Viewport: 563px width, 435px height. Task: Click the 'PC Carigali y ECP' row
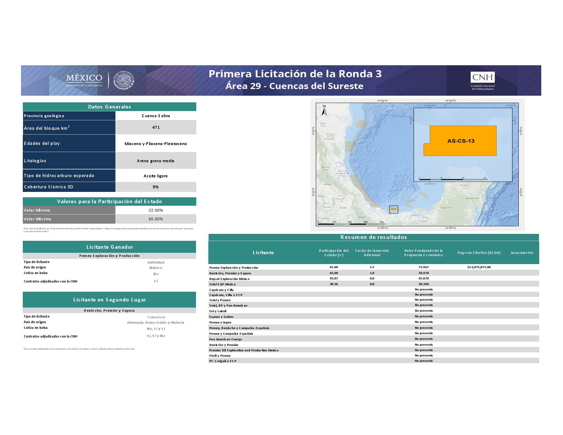[374, 361]
